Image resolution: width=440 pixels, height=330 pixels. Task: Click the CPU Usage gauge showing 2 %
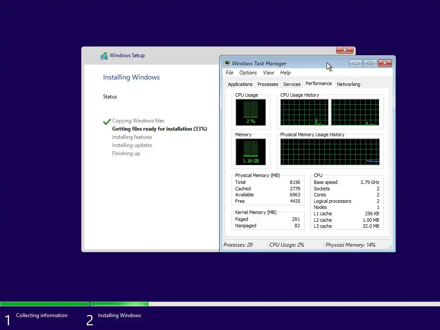[x=251, y=112]
